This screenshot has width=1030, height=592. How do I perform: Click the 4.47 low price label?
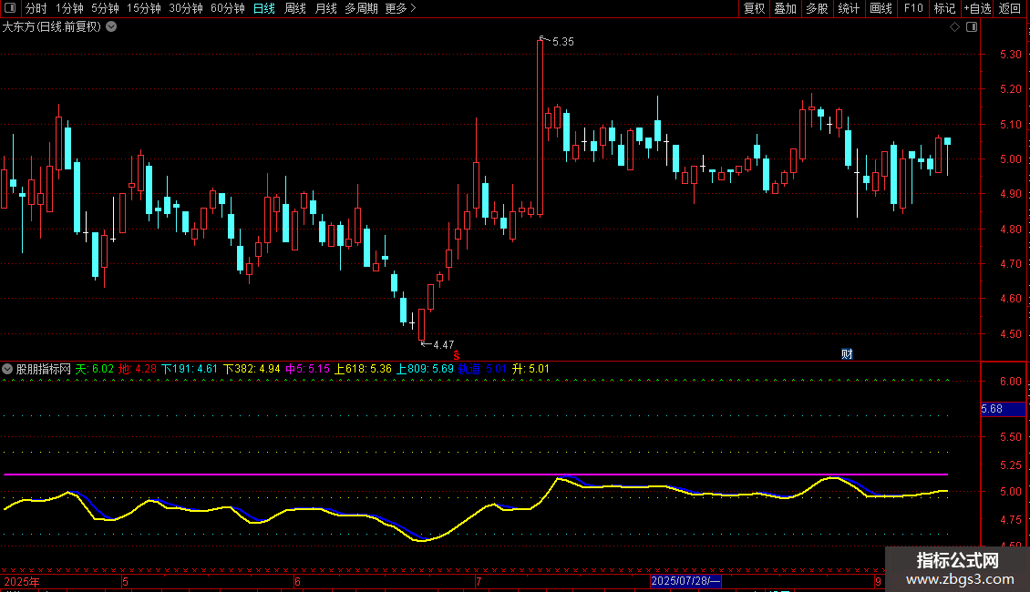coord(443,344)
